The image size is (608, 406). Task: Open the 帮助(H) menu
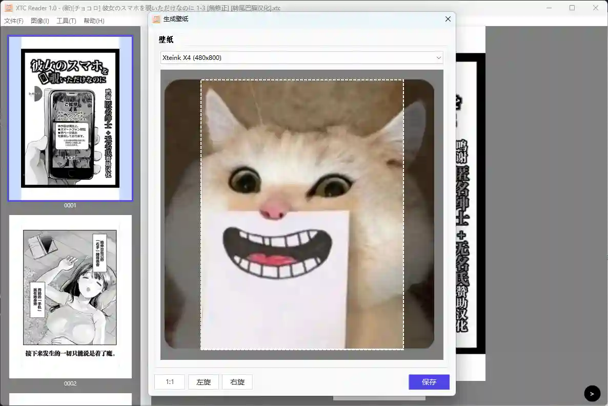(94, 21)
